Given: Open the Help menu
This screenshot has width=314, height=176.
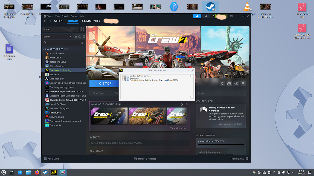Looking at the screenshot, I should click(x=82, y=16).
